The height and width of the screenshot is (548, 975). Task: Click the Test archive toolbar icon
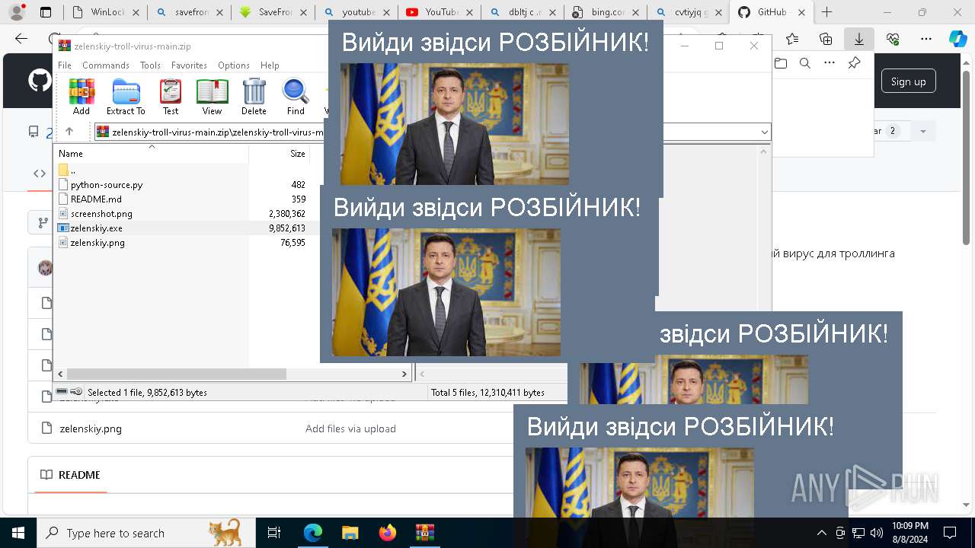171,97
